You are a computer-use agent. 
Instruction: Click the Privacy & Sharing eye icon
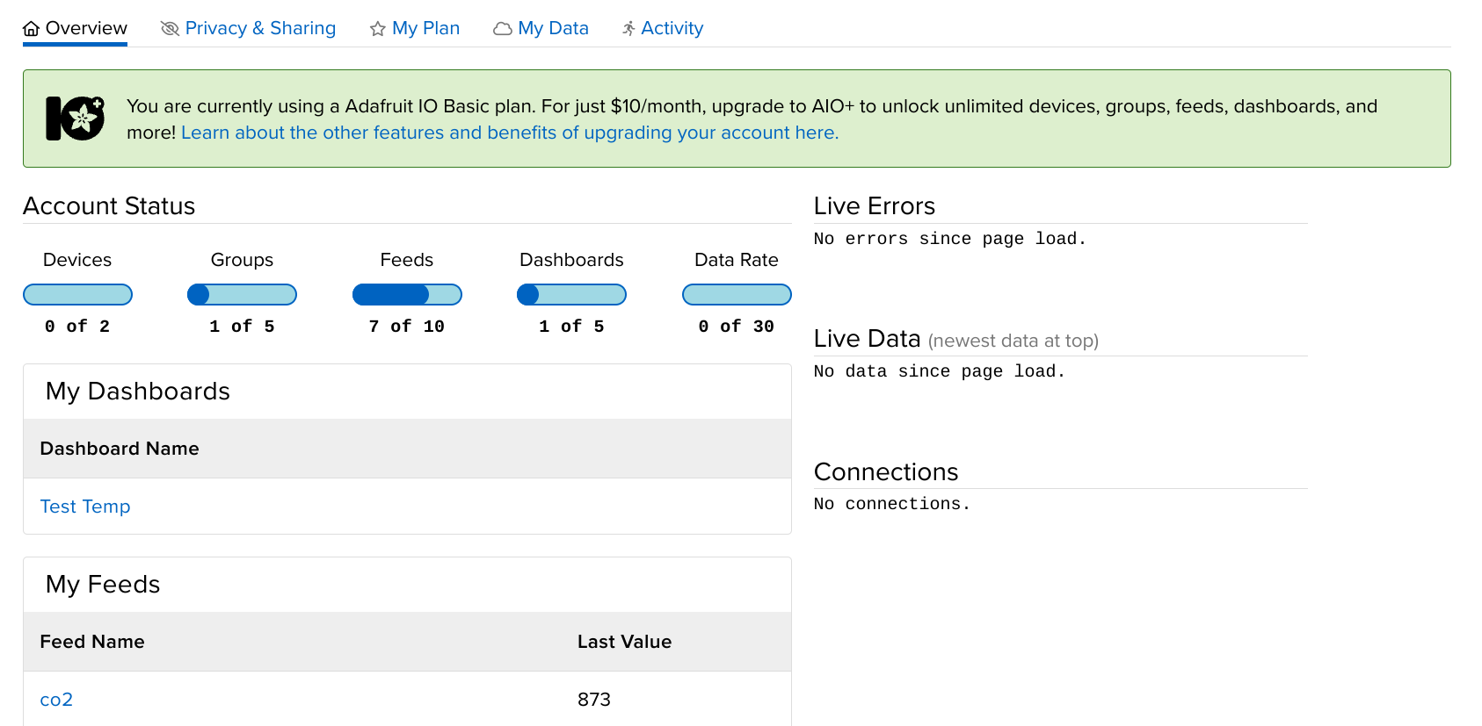pyautogui.click(x=170, y=29)
